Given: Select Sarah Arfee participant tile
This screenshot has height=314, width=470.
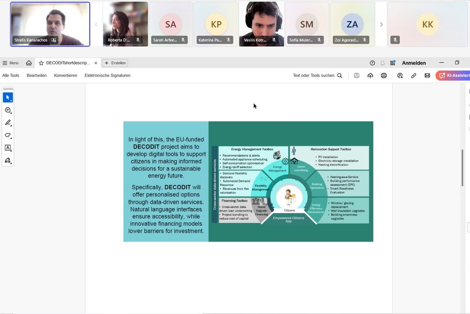Looking at the screenshot, I should coord(171,24).
